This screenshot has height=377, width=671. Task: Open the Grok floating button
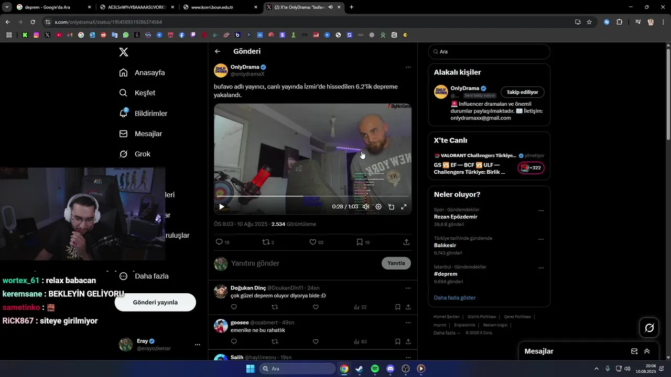(649, 328)
